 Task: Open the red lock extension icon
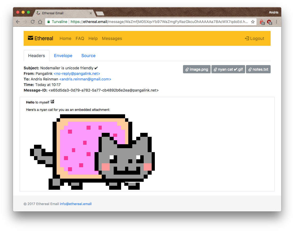pyautogui.click(x=262, y=22)
